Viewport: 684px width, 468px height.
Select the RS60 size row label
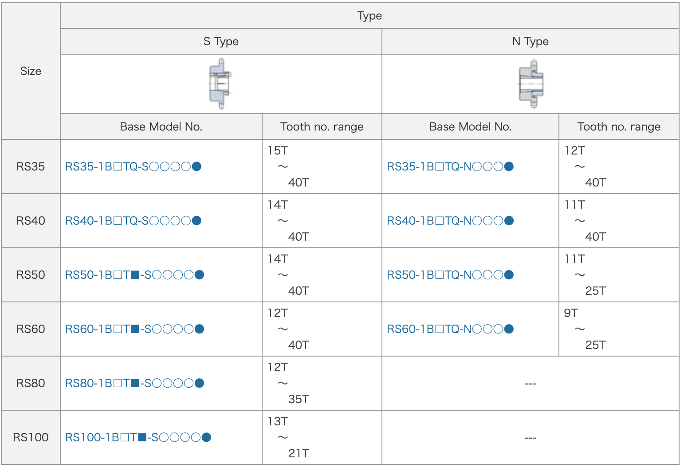31,329
